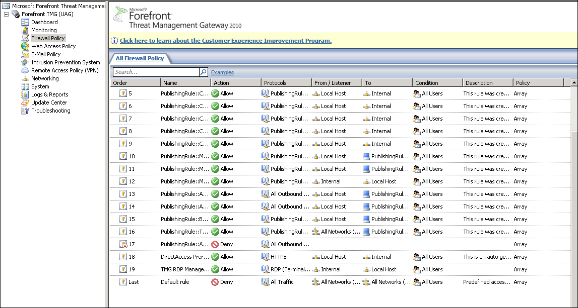Viewport: 578px width, 308px height.
Task: Select the Troubleshooting tree node
Action: (51, 111)
